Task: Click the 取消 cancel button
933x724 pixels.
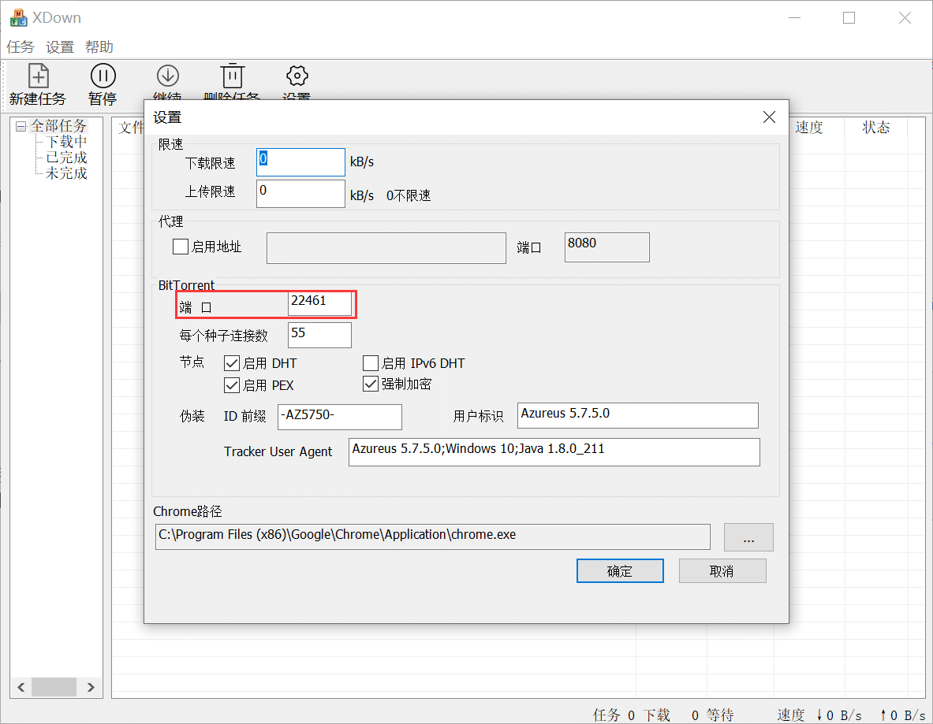Action: coord(722,570)
